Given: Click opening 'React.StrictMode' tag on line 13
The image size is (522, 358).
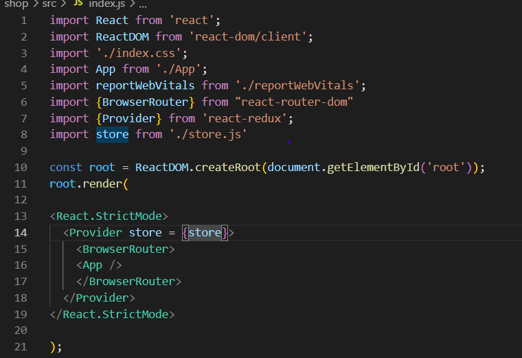Looking at the screenshot, I should point(109,216).
